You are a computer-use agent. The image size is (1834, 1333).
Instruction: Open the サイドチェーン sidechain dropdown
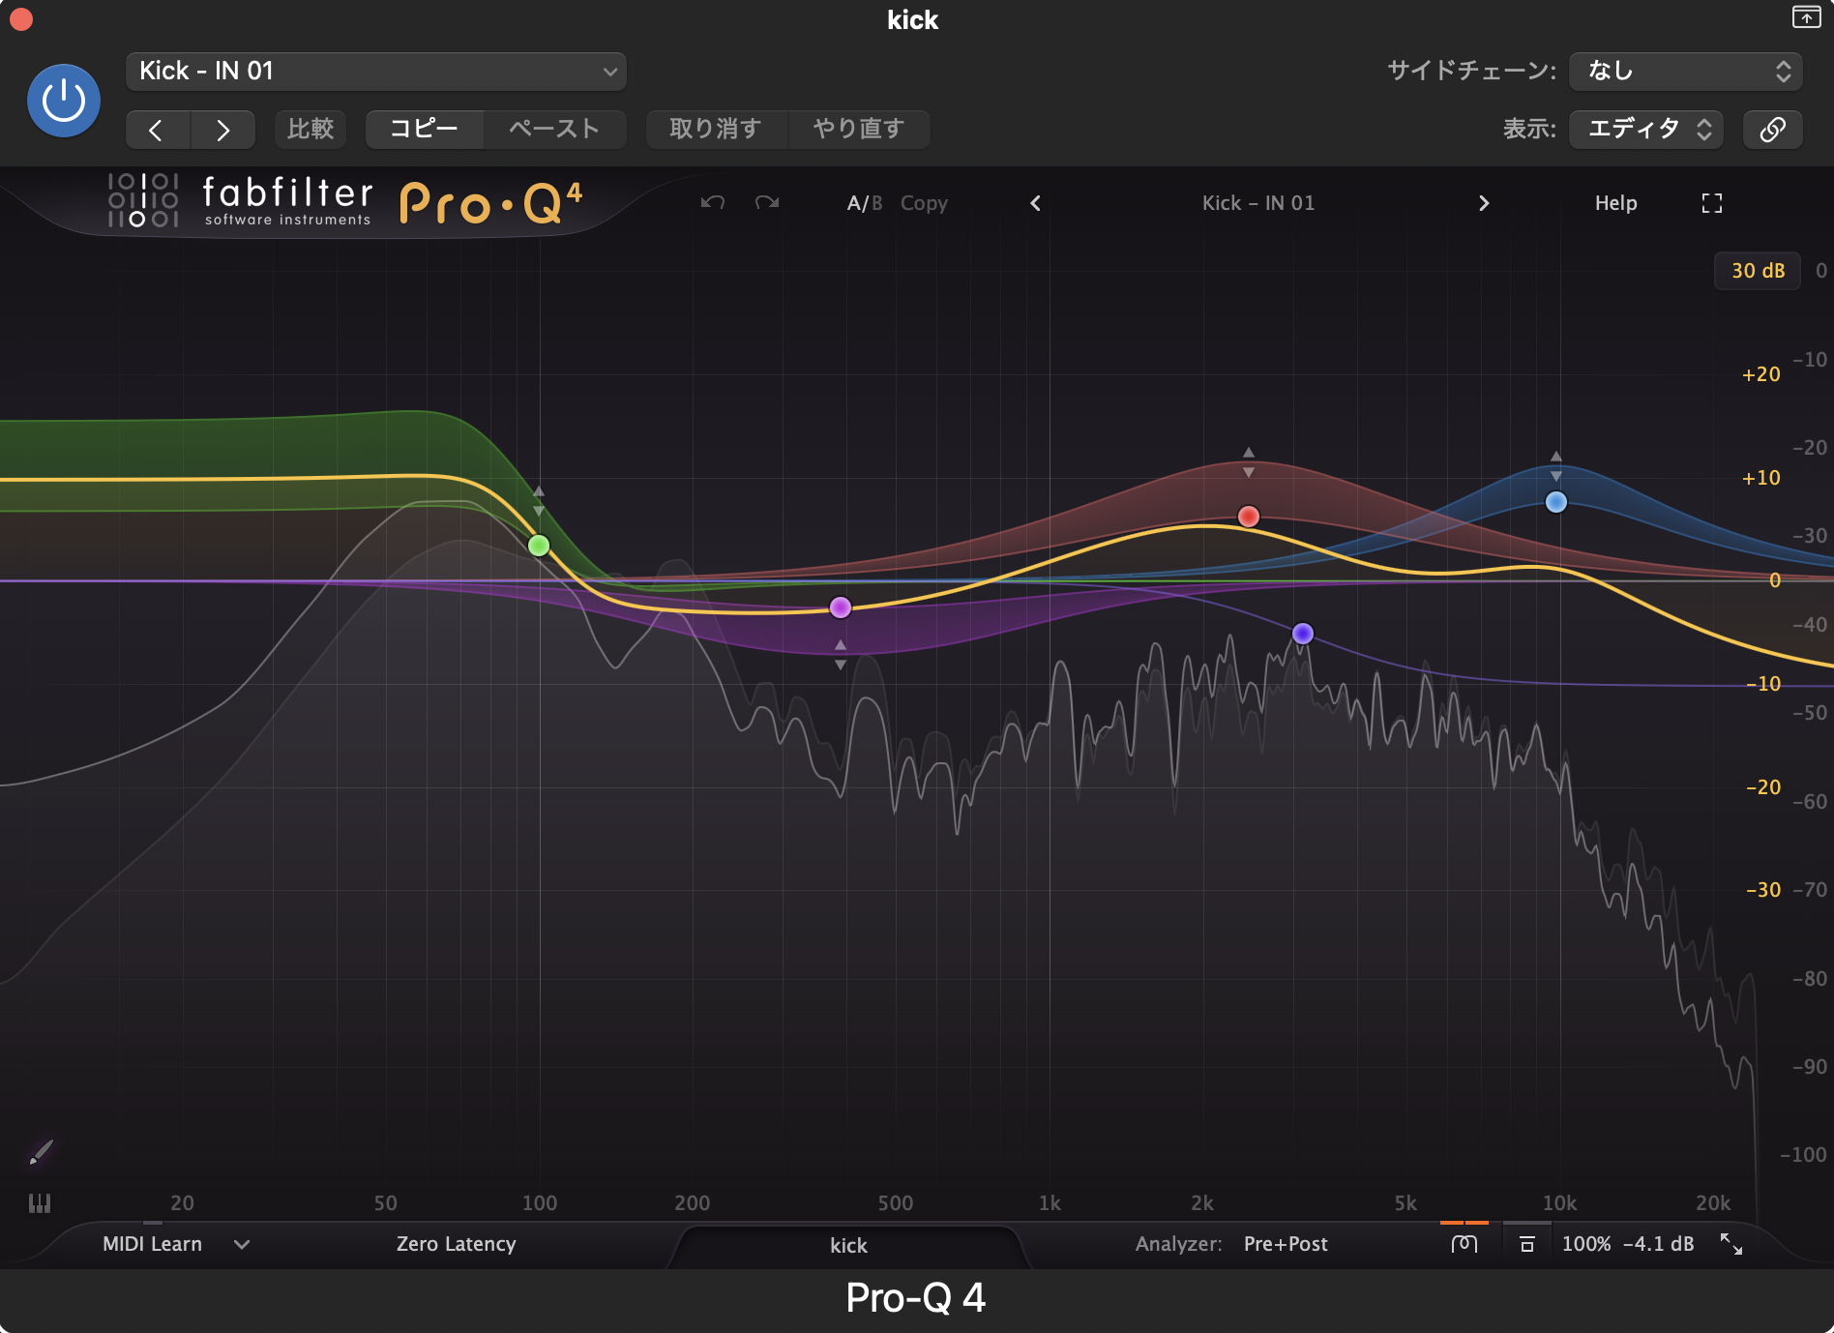pos(1685,71)
